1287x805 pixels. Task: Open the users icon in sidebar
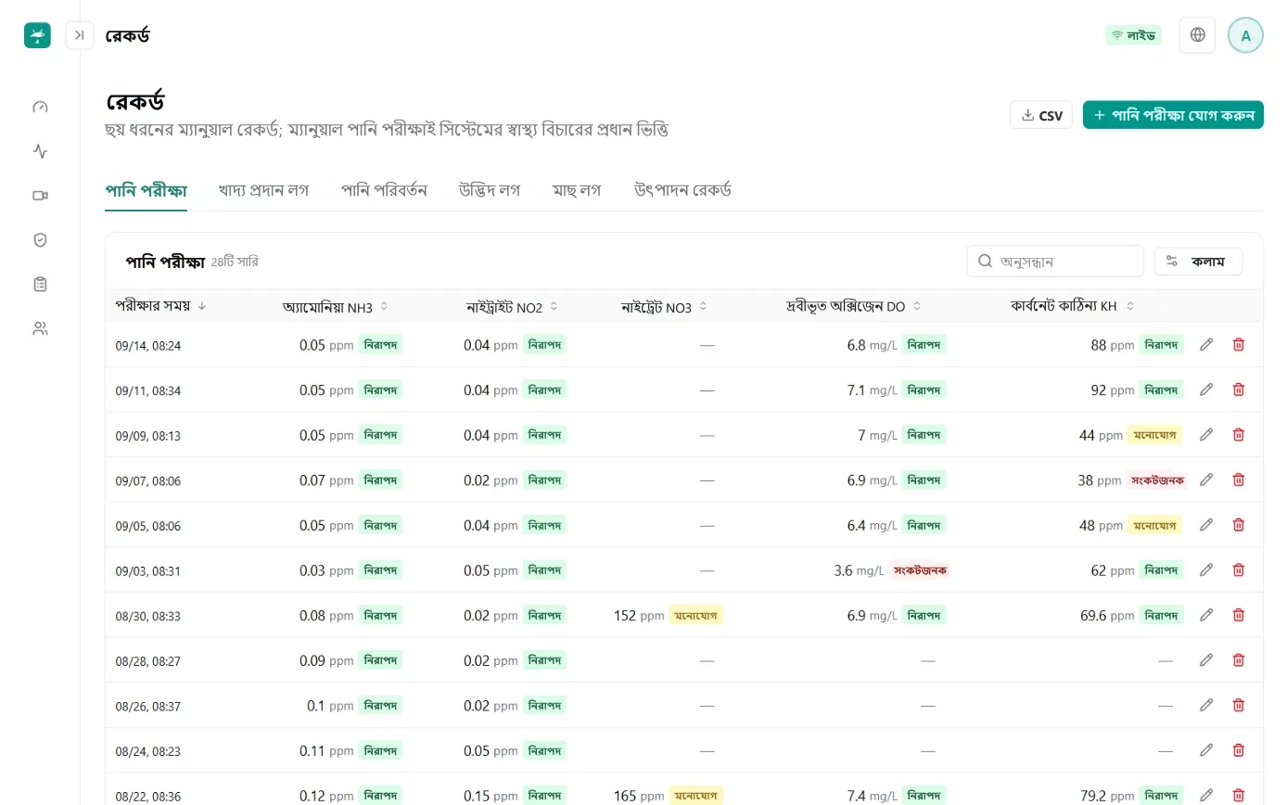click(40, 328)
